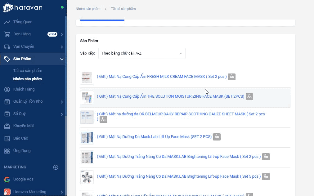Add a marketing channel with plus icon

coord(56,167)
